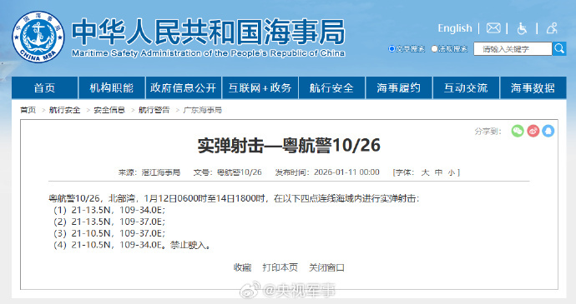Click coordinate line (3) 21-10.5N, 109-37.0E
This screenshot has height=304, width=576.
click(x=109, y=233)
